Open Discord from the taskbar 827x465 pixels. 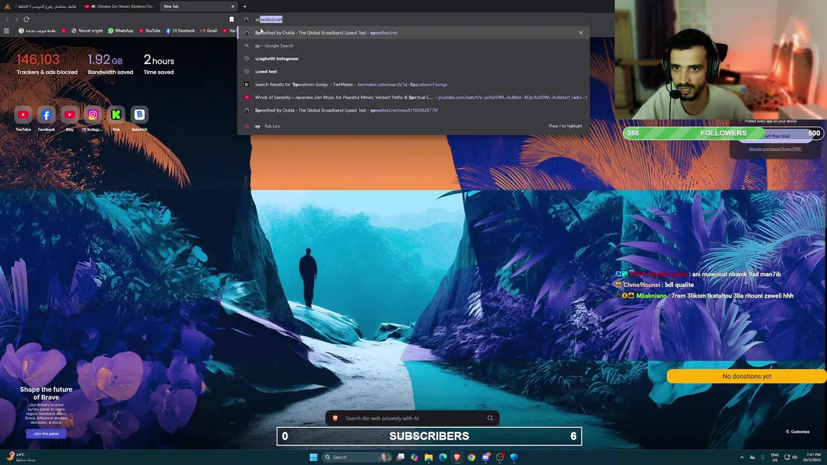coord(485,457)
